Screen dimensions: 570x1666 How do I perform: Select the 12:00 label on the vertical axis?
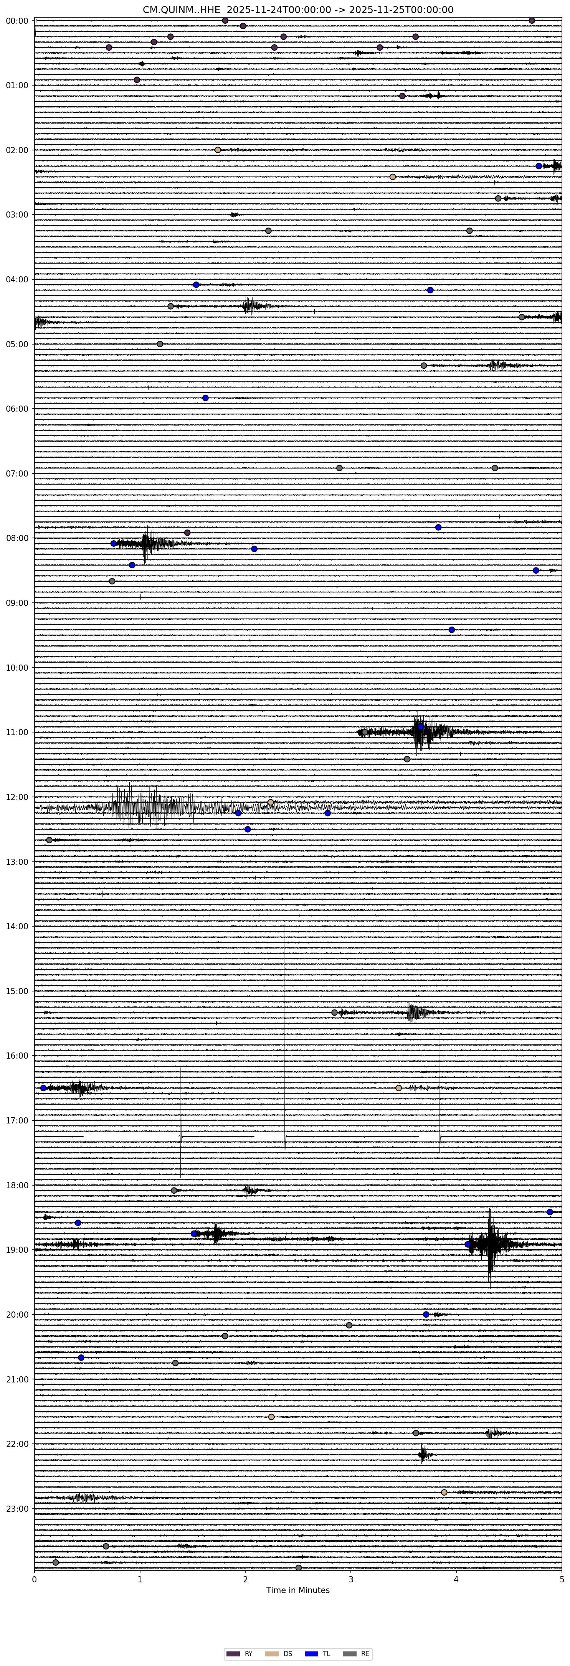pyautogui.click(x=16, y=797)
